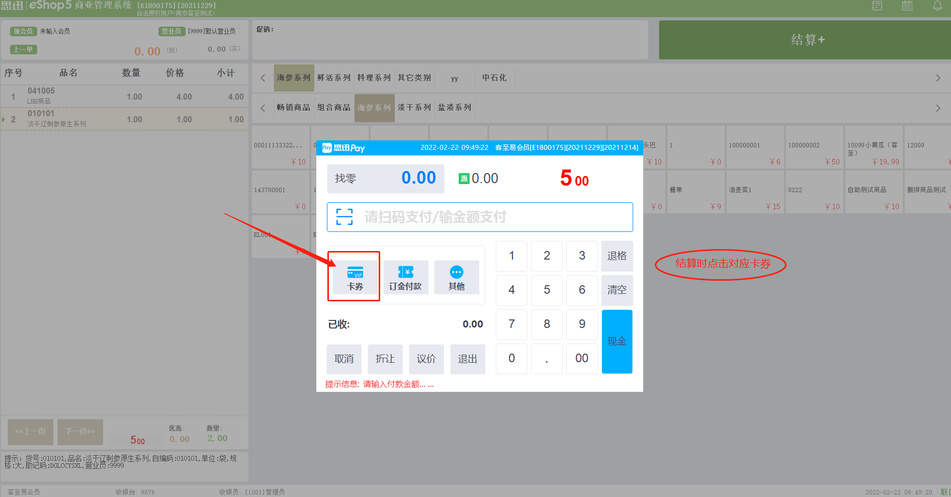Screen dimensions: 951x497
Task: Open the document list icon in header
Action: point(877,6)
